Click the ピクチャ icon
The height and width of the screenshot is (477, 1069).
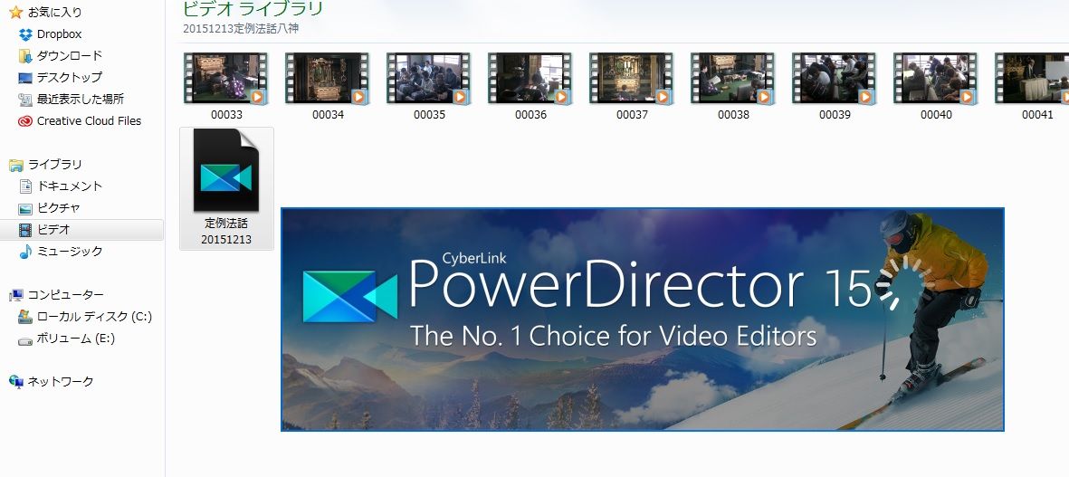25,208
